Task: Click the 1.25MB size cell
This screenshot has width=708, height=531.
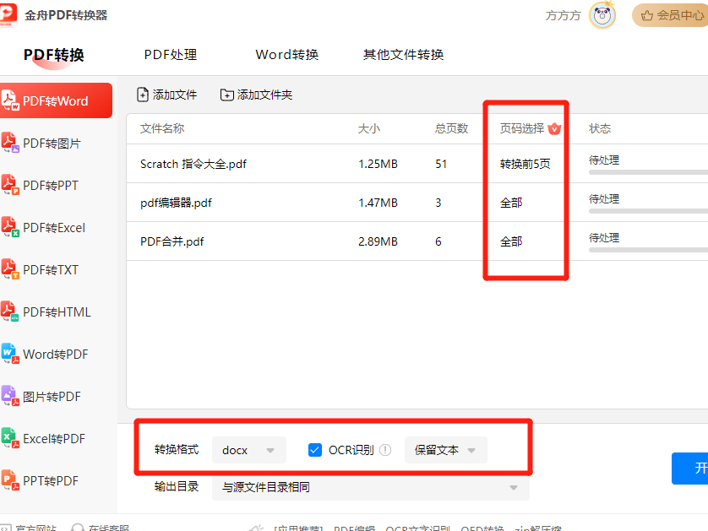Action: pyautogui.click(x=378, y=164)
